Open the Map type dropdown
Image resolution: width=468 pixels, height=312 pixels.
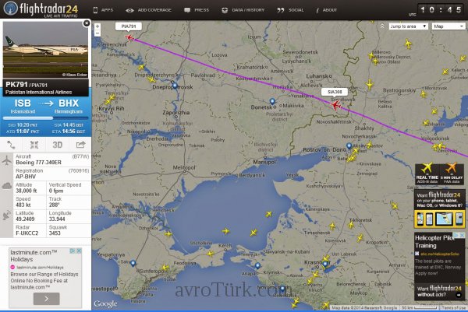click(x=448, y=26)
